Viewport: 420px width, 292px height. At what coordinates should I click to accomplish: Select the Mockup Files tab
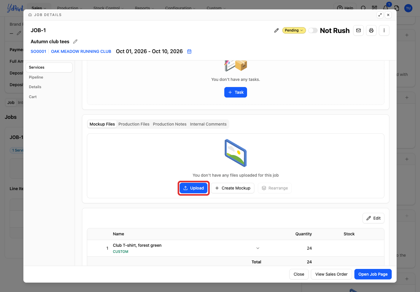102,124
